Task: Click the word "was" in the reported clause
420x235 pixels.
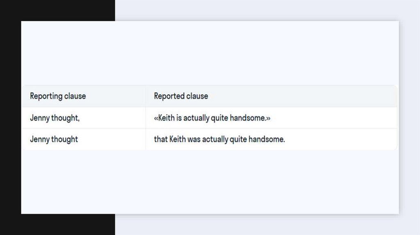Action: click(193, 139)
